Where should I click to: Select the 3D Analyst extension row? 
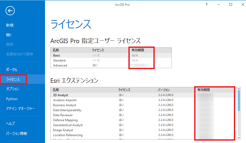pyautogui.click(x=61, y=95)
